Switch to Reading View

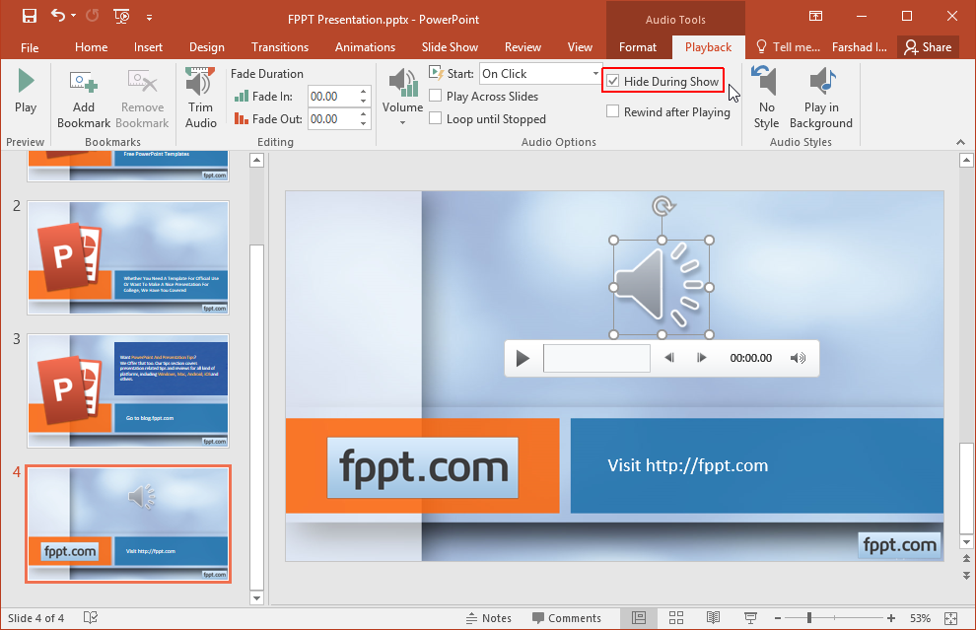coord(714,617)
